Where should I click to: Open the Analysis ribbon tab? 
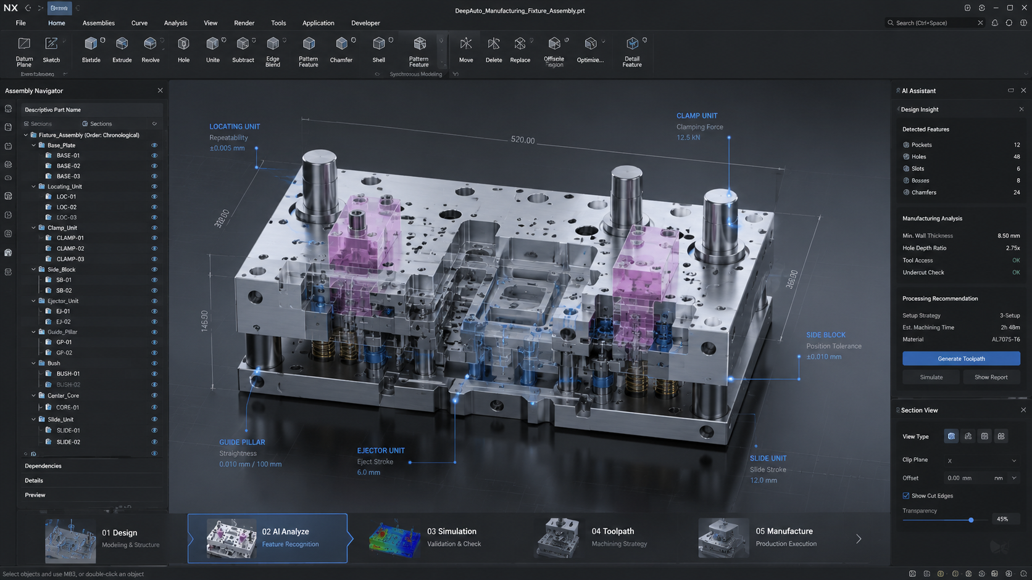[x=175, y=23]
